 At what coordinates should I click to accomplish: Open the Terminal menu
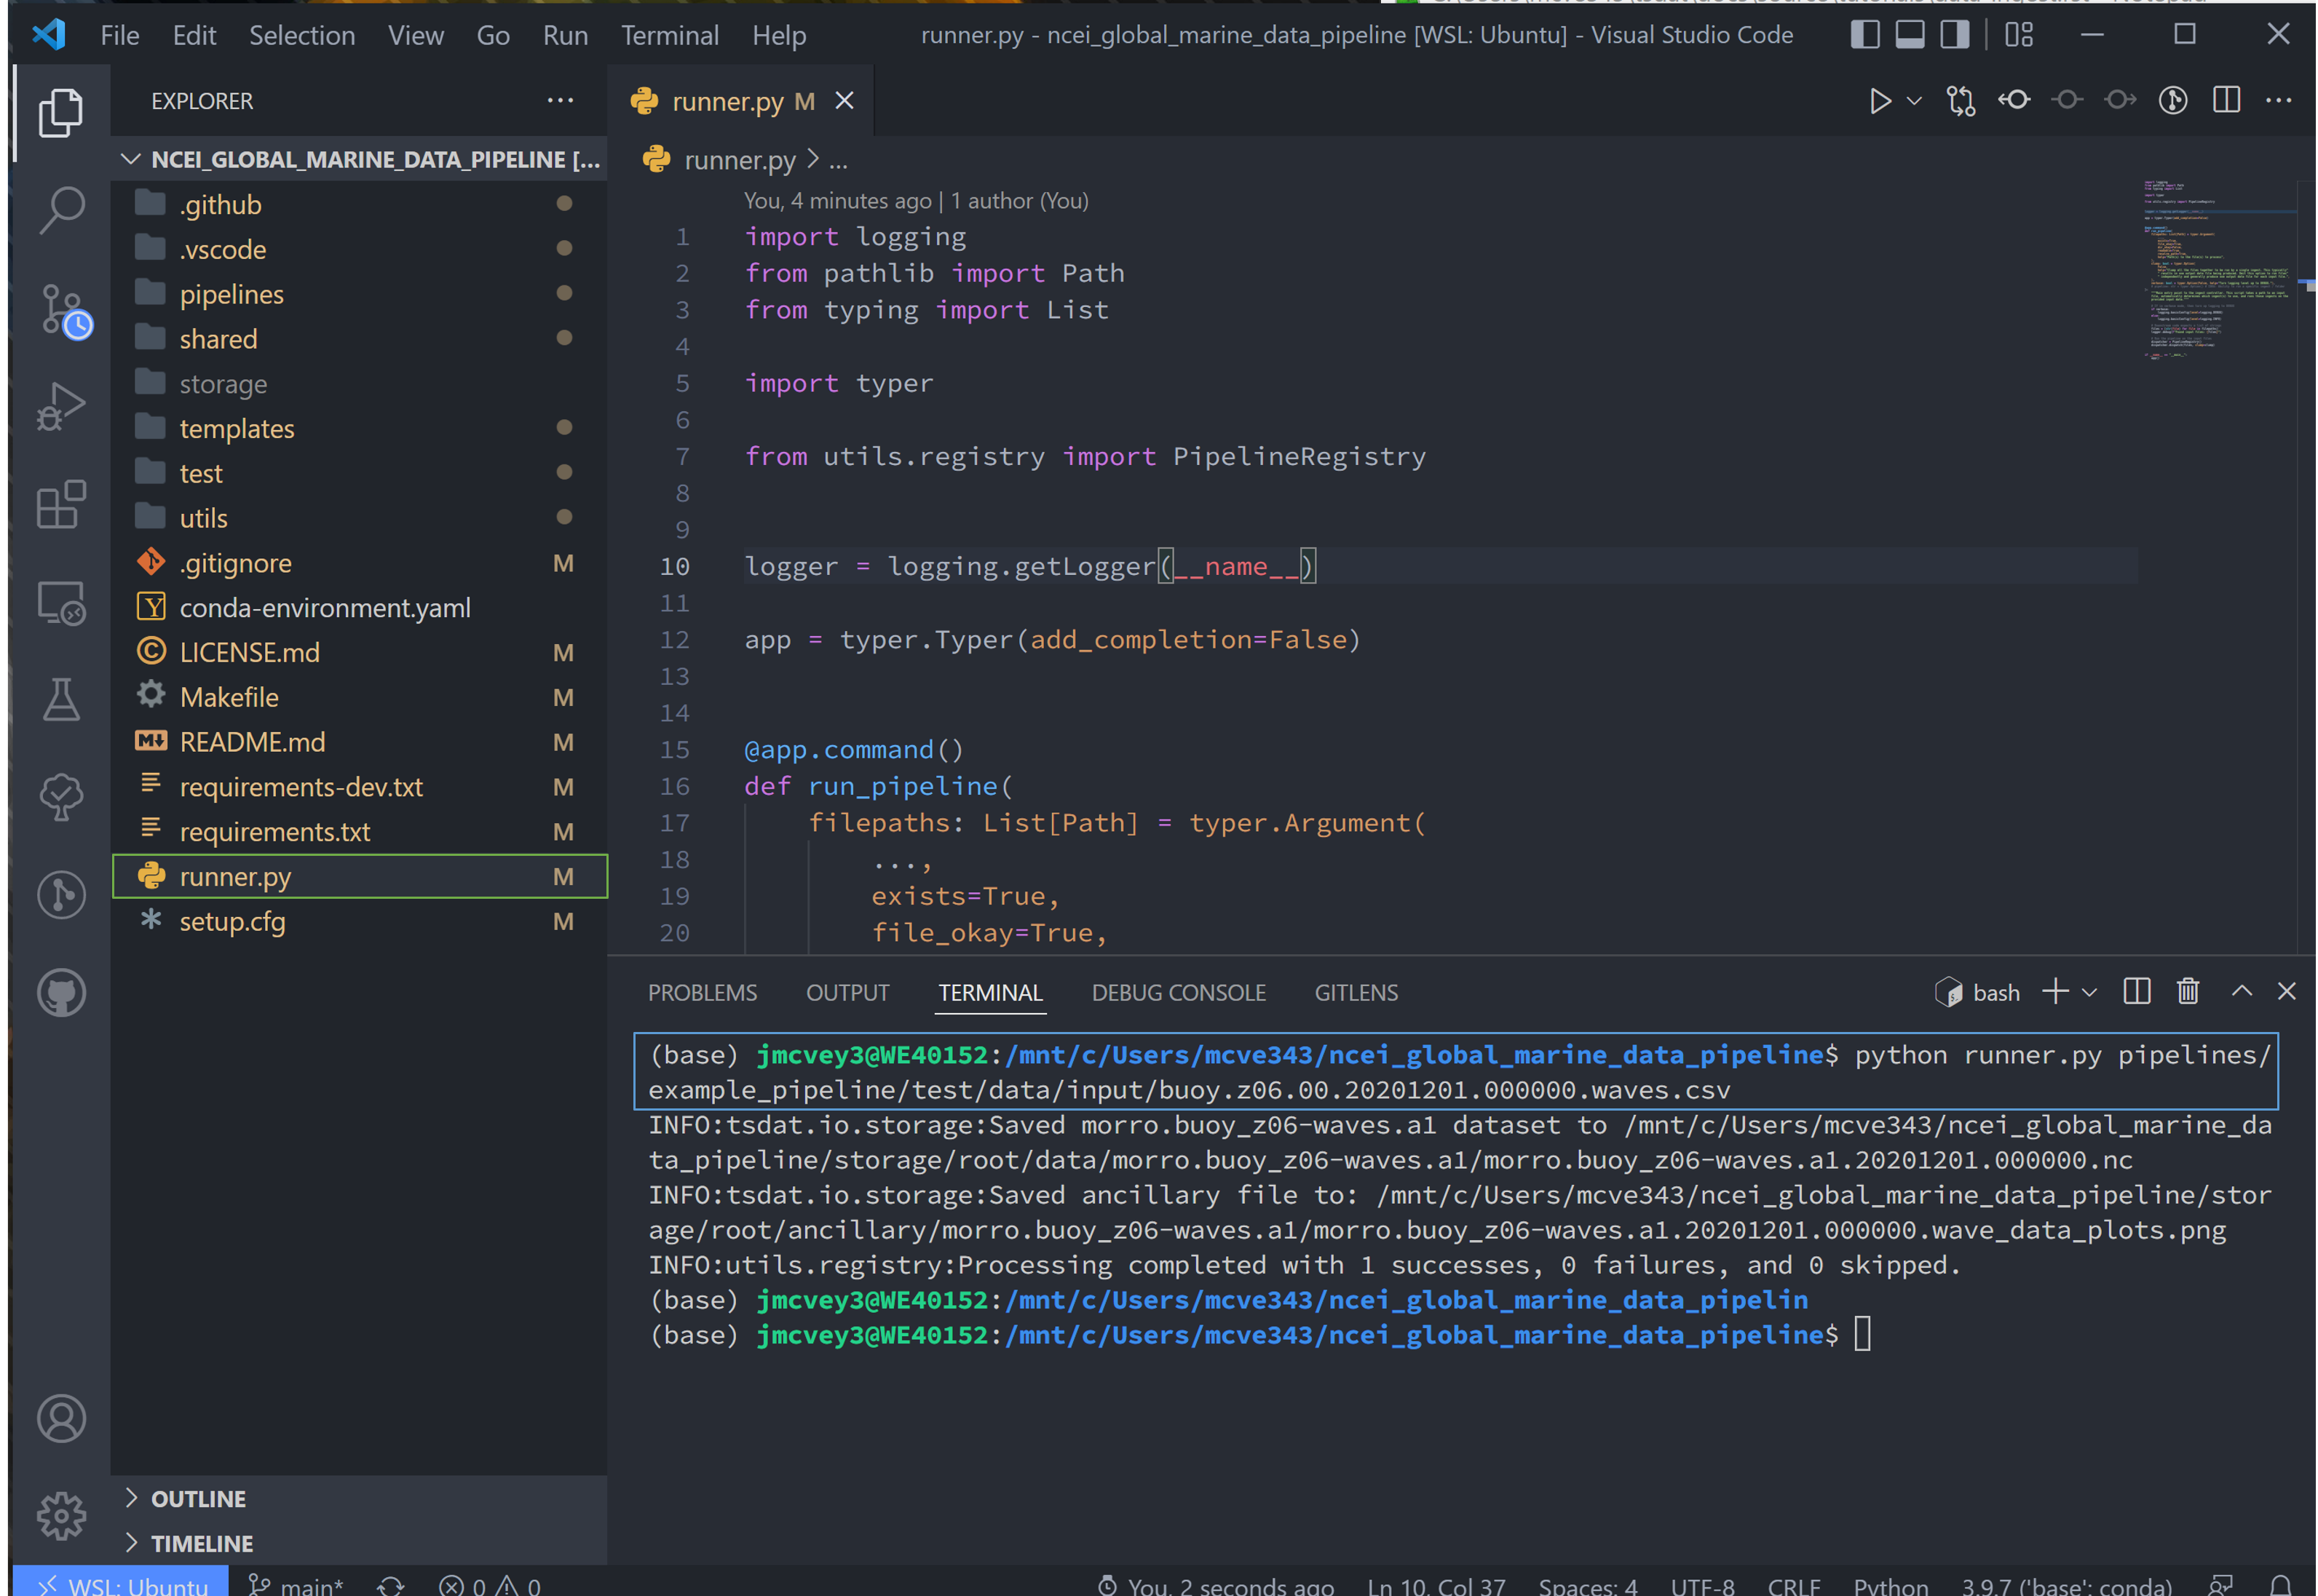[x=669, y=36]
